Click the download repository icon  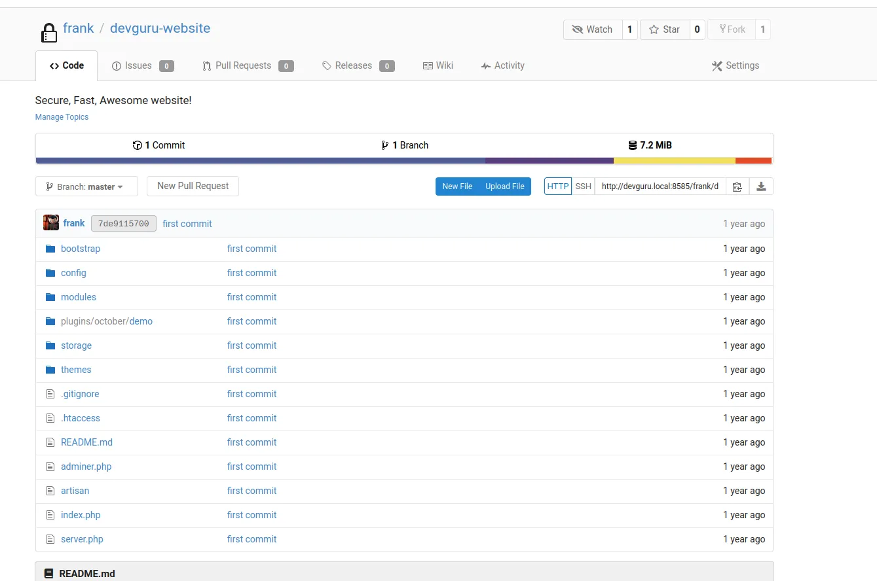coord(761,186)
